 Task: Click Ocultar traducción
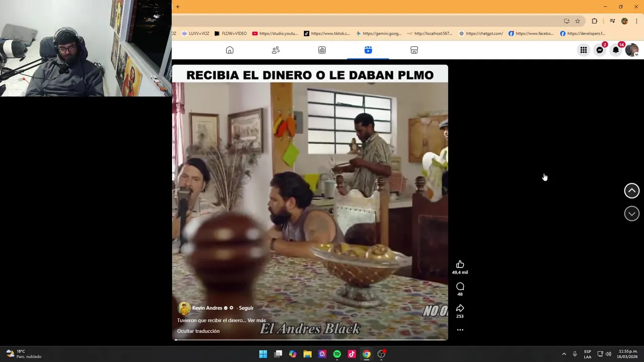click(198, 331)
